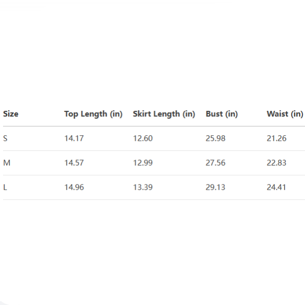Click the Top Length (in) column header
The width and height of the screenshot is (305, 305).
93,114
